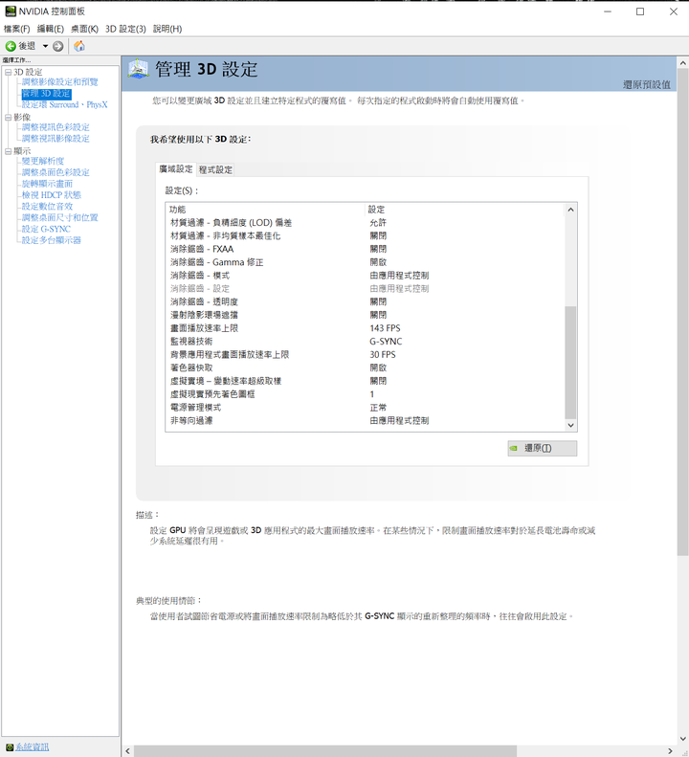Click the 功能 column header
The height and width of the screenshot is (757, 689).
[x=265, y=210]
